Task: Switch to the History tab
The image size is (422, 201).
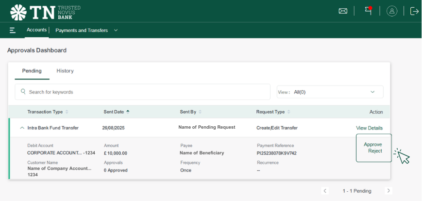Action: point(65,71)
